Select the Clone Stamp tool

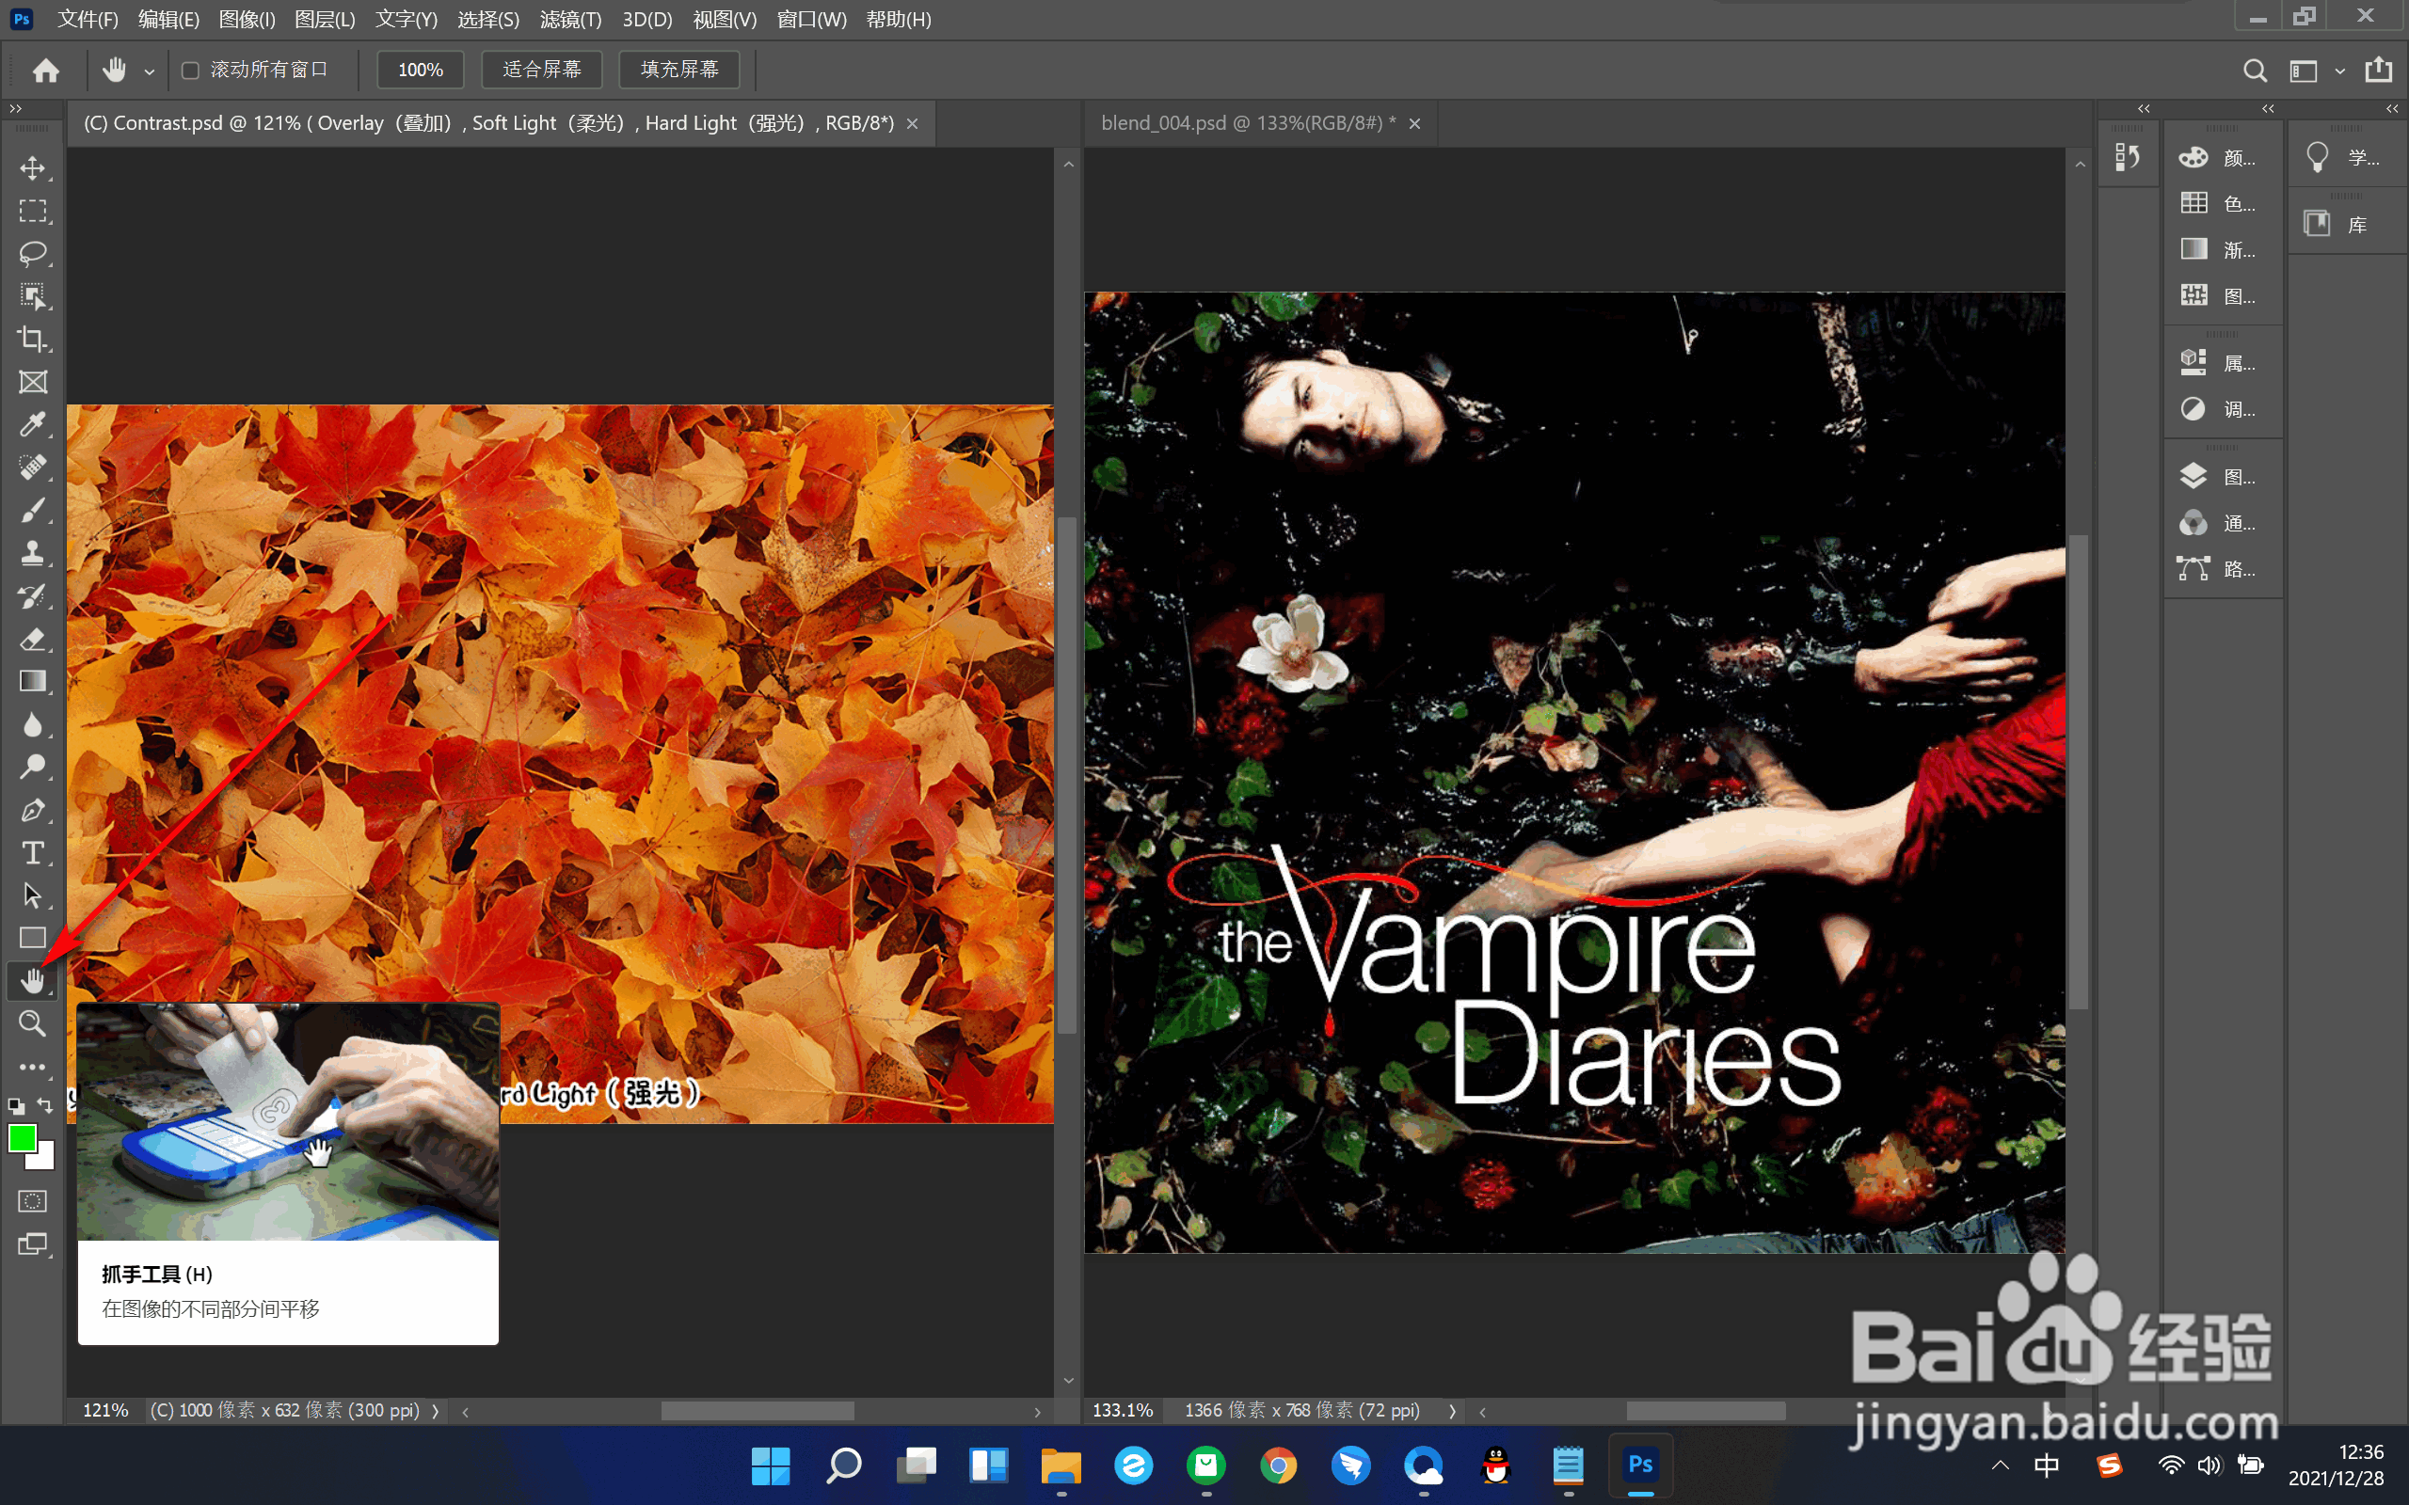[x=32, y=553]
